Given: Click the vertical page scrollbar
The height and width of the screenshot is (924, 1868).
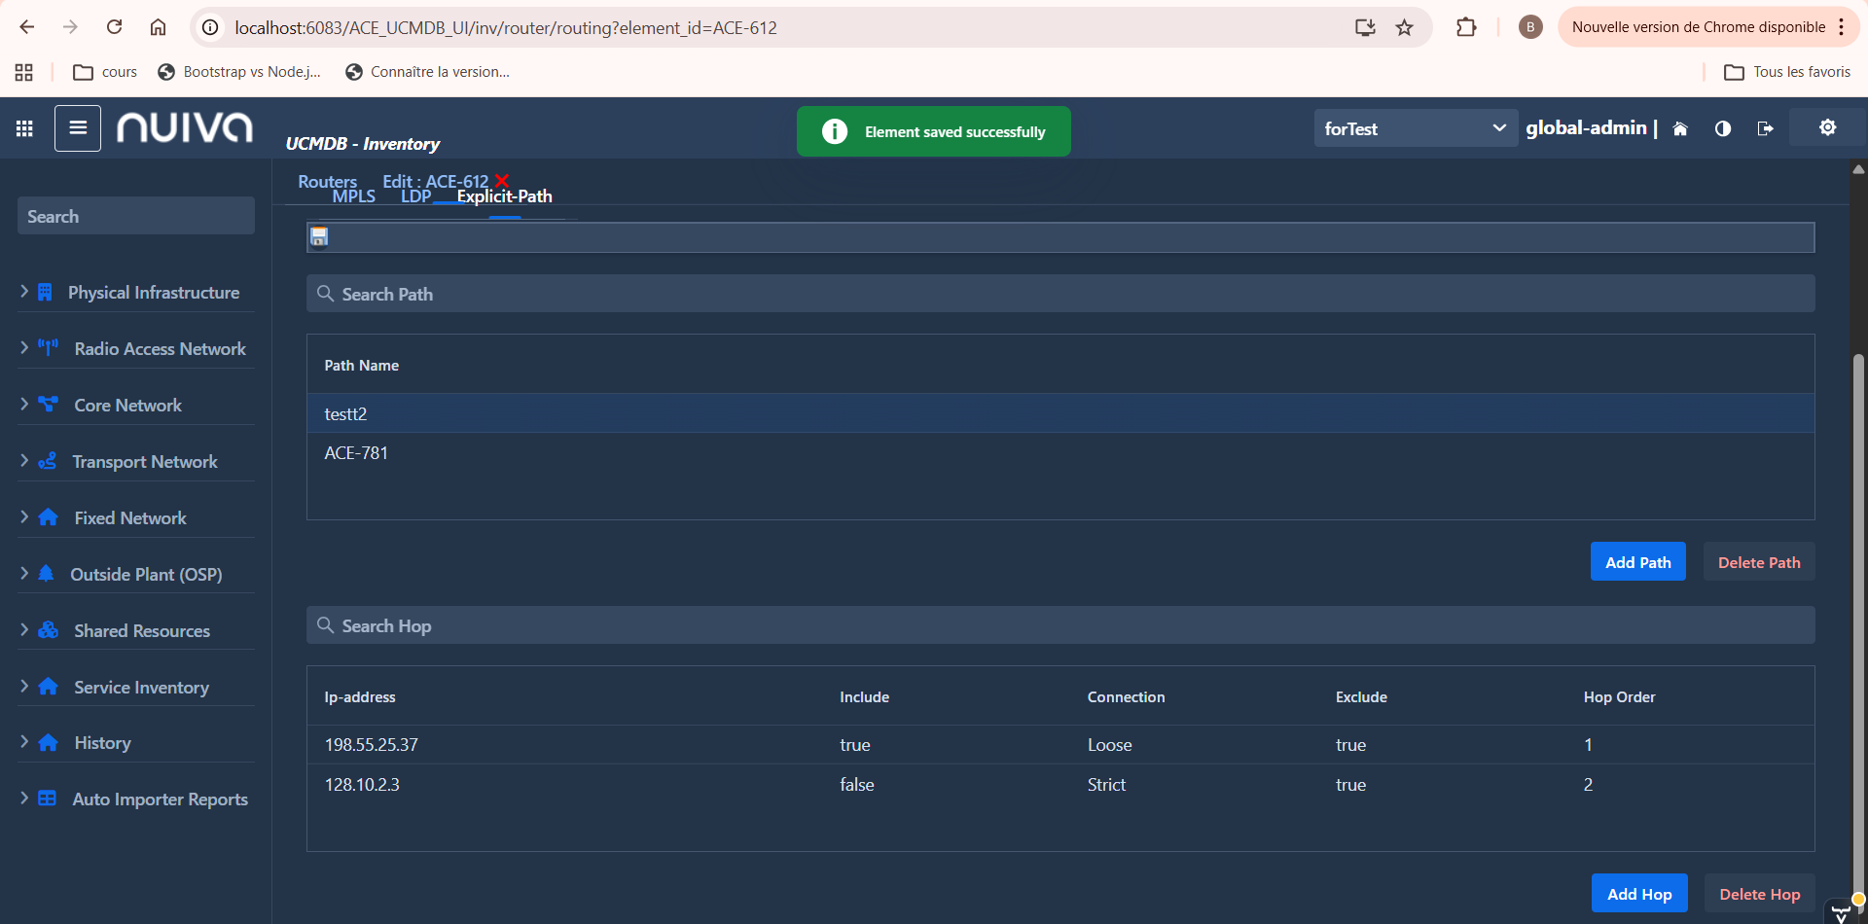Looking at the screenshot, I should [1858, 584].
